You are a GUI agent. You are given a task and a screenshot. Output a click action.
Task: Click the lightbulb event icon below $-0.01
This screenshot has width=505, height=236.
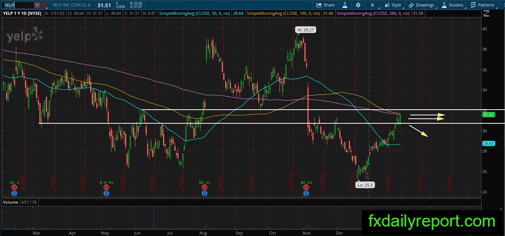click(107, 193)
